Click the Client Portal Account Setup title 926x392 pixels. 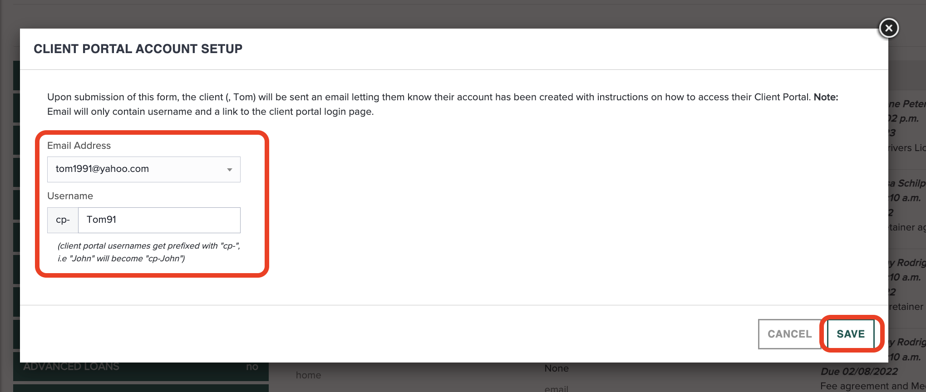(138, 49)
